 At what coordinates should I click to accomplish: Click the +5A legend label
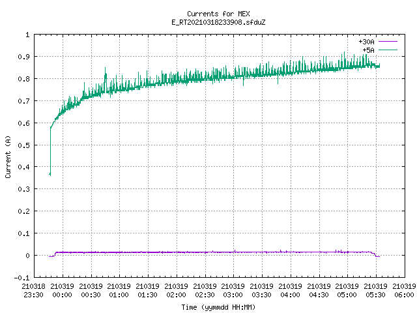coord(368,50)
